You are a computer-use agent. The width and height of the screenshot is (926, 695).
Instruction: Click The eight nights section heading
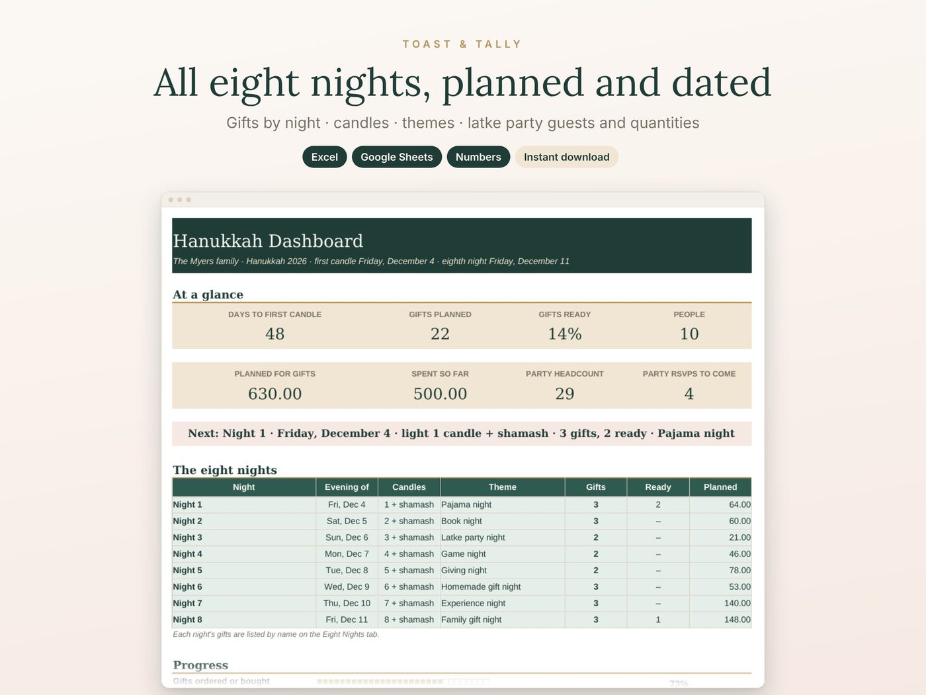point(225,470)
